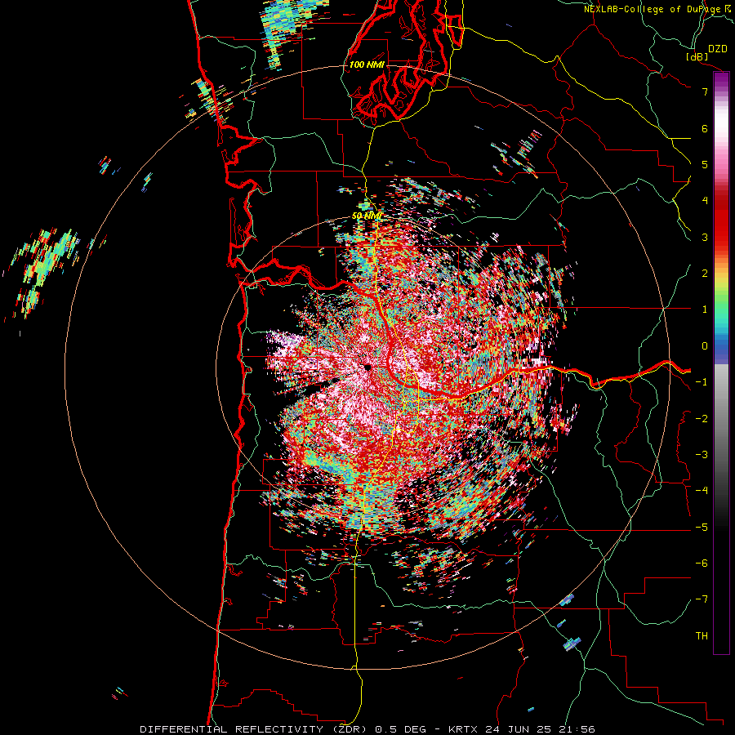Click the KRTX 24 JUN 25 21:56 timestamp

click(522, 729)
